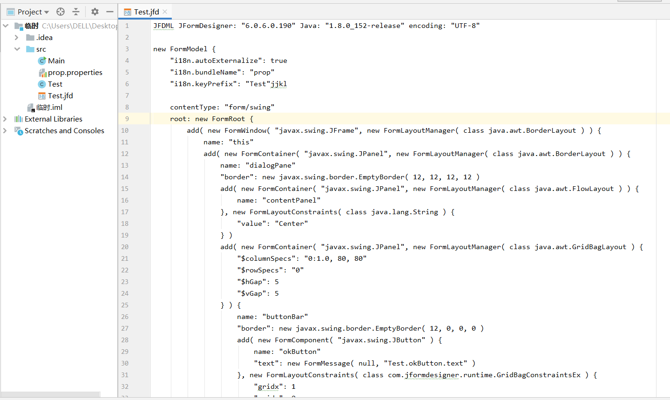The height and width of the screenshot is (400, 670).
Task: Click line number 9 in gutter
Action: (127, 119)
